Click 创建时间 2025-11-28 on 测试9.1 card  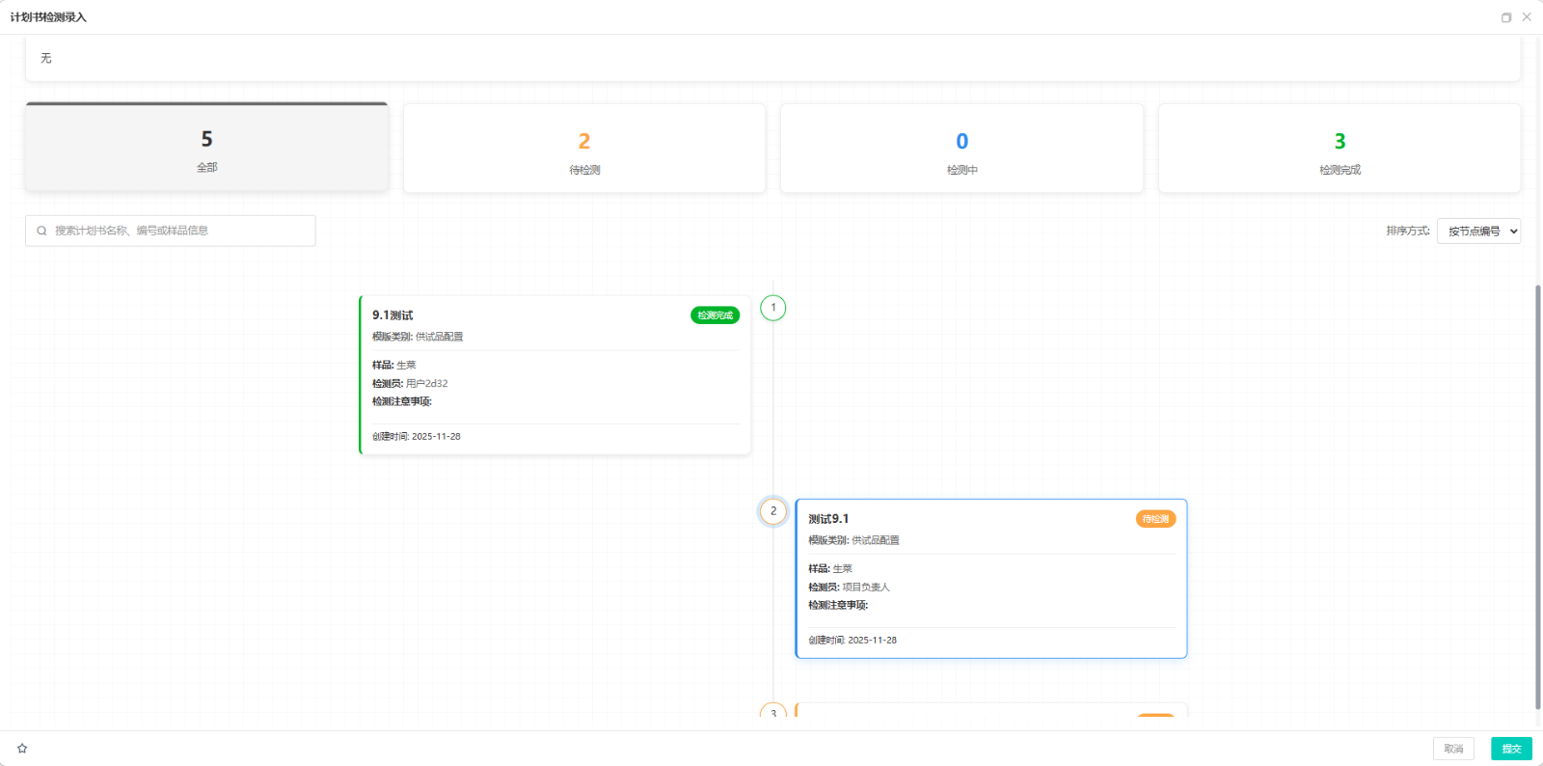coord(853,640)
